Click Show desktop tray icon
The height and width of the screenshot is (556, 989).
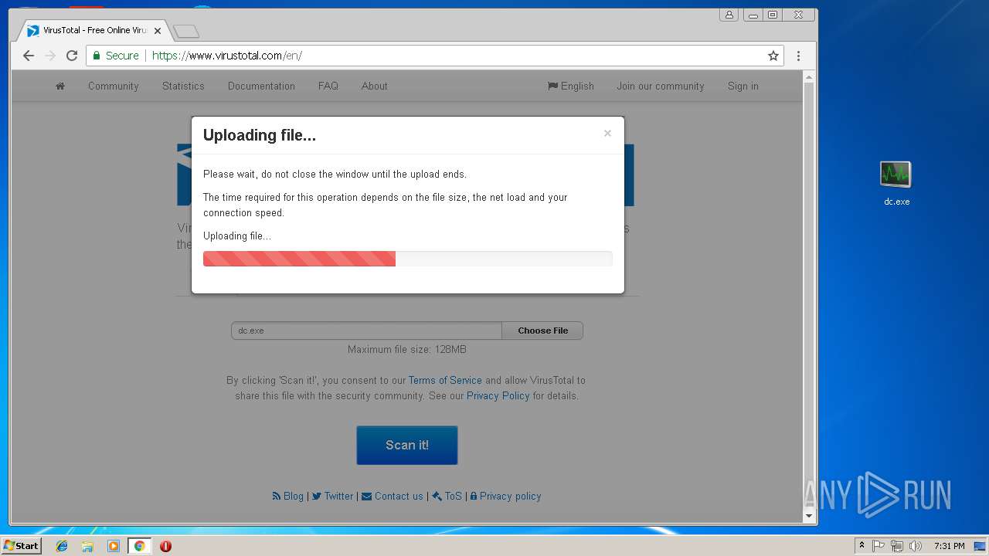pyautogui.click(x=981, y=546)
